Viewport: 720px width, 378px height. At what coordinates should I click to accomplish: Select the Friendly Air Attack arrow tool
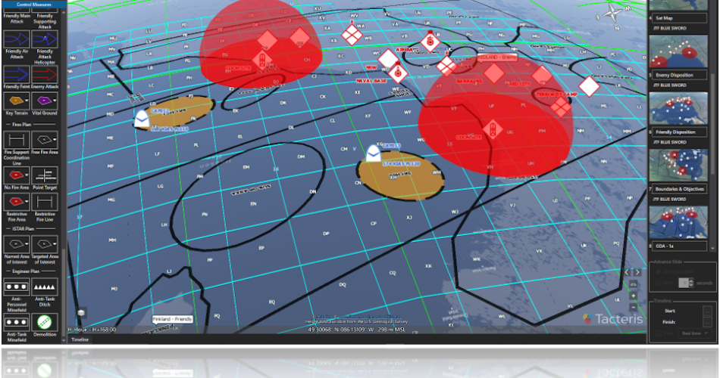pyautogui.click(x=17, y=39)
